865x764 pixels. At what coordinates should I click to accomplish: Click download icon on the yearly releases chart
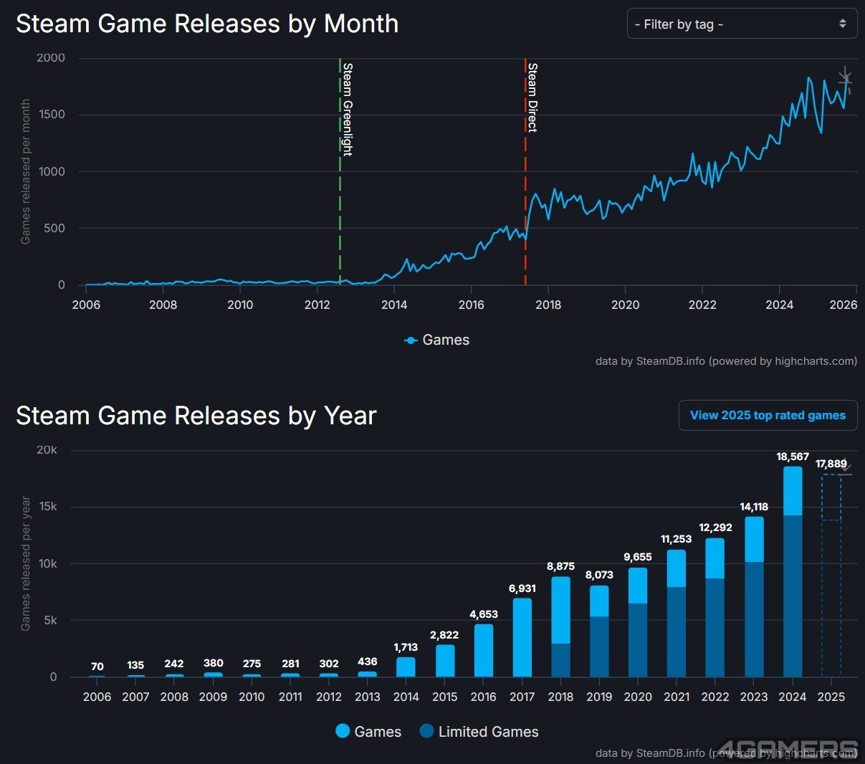click(846, 469)
